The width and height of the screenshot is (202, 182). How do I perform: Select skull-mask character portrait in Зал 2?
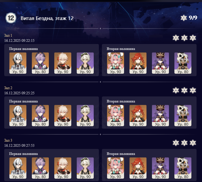point(183,116)
